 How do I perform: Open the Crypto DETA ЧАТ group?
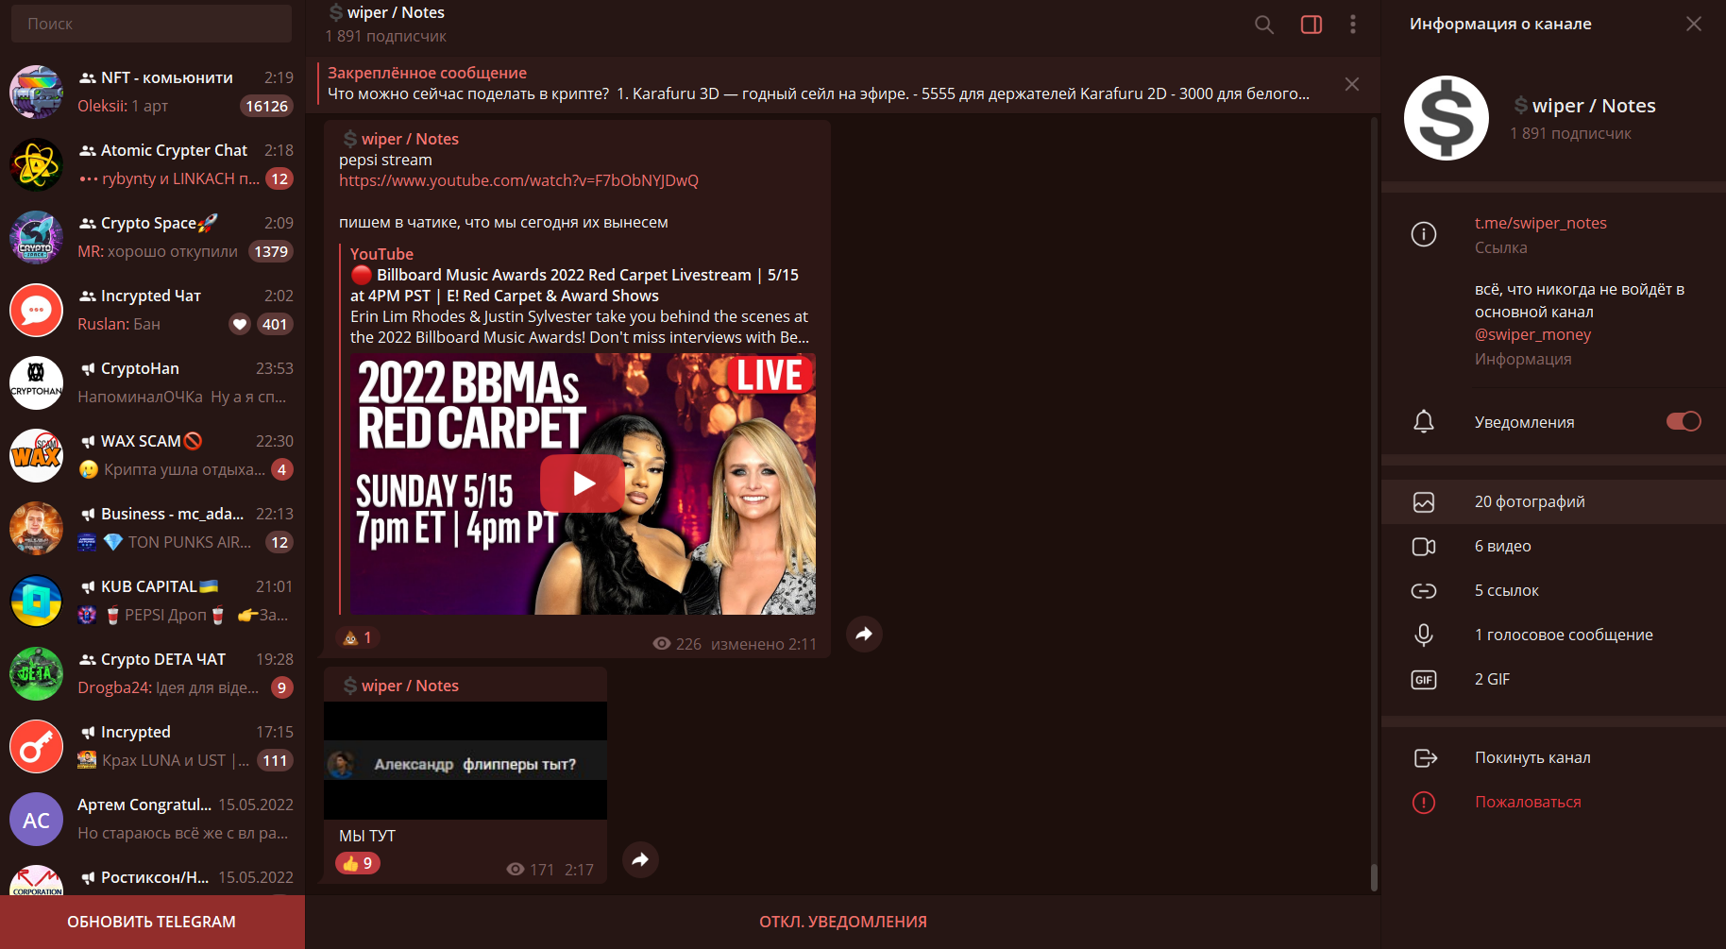pos(152,673)
